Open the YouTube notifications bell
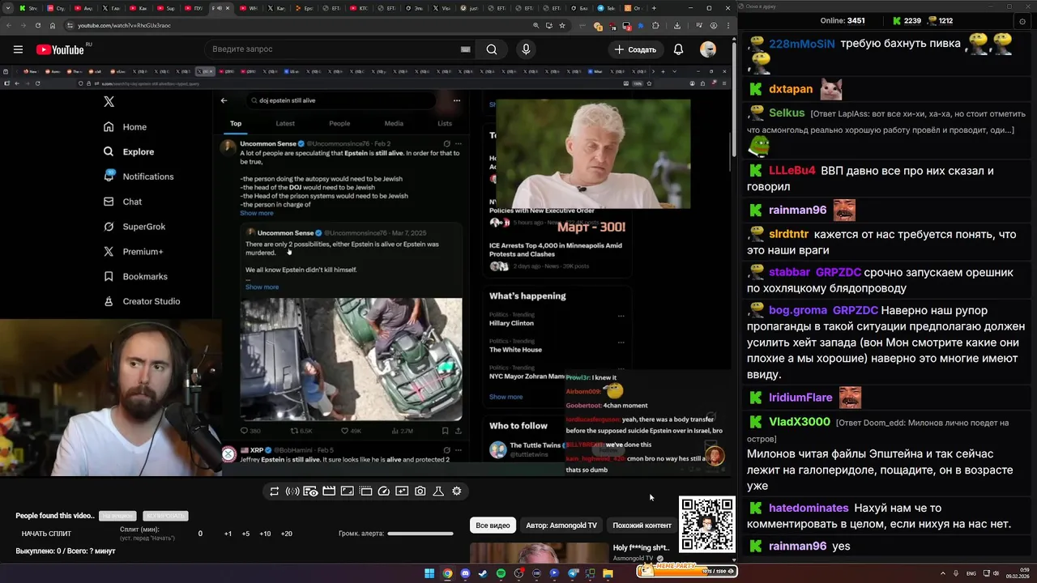1037x583 pixels. (678, 49)
